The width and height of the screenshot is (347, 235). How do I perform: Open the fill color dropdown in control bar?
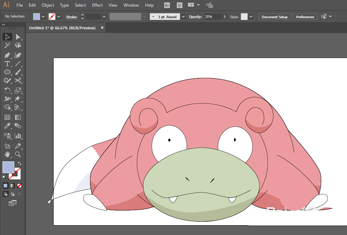point(43,16)
